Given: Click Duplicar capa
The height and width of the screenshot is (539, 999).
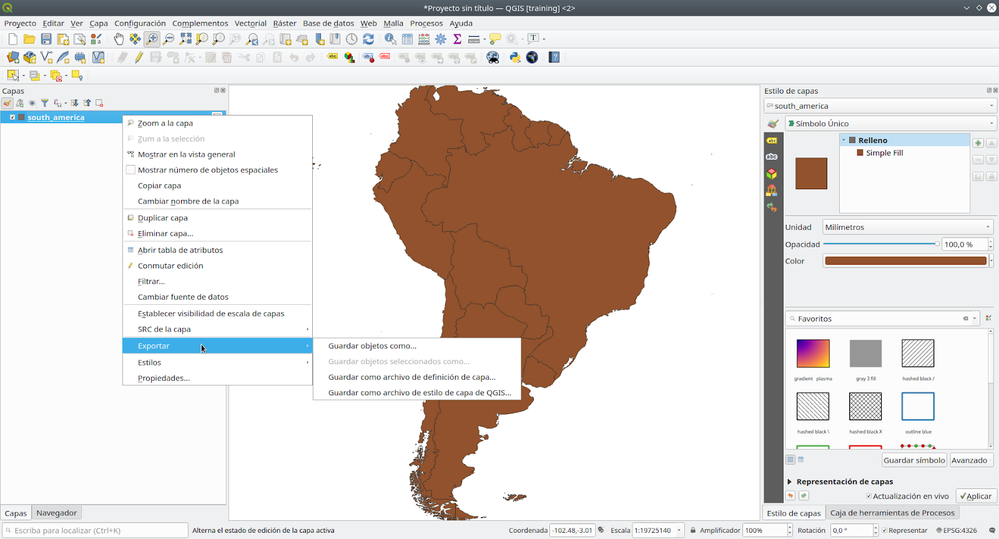Looking at the screenshot, I should click(x=163, y=218).
